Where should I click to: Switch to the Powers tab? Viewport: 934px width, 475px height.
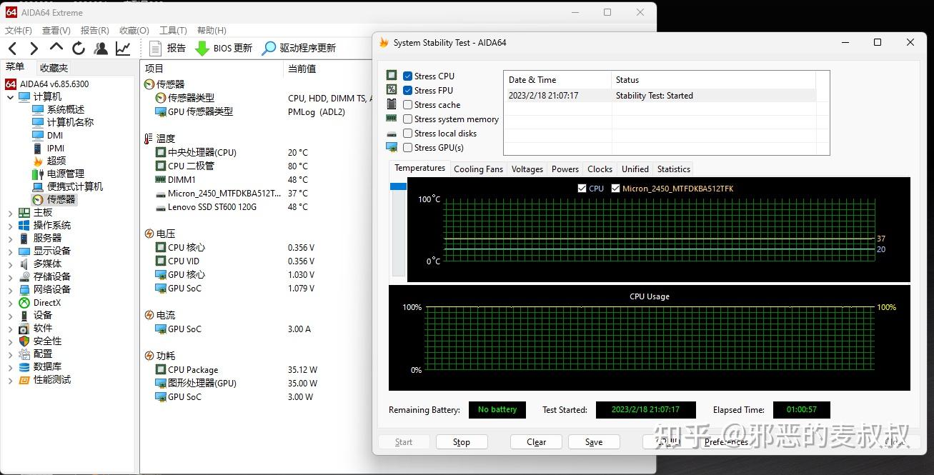click(x=565, y=169)
